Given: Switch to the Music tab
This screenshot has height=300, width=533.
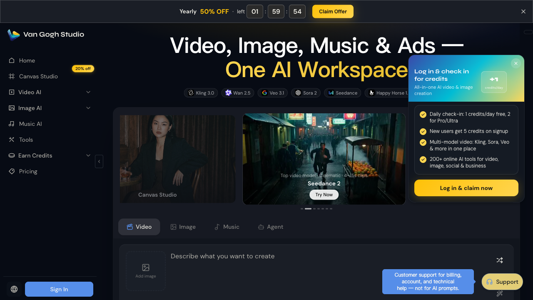Looking at the screenshot, I should [x=227, y=227].
